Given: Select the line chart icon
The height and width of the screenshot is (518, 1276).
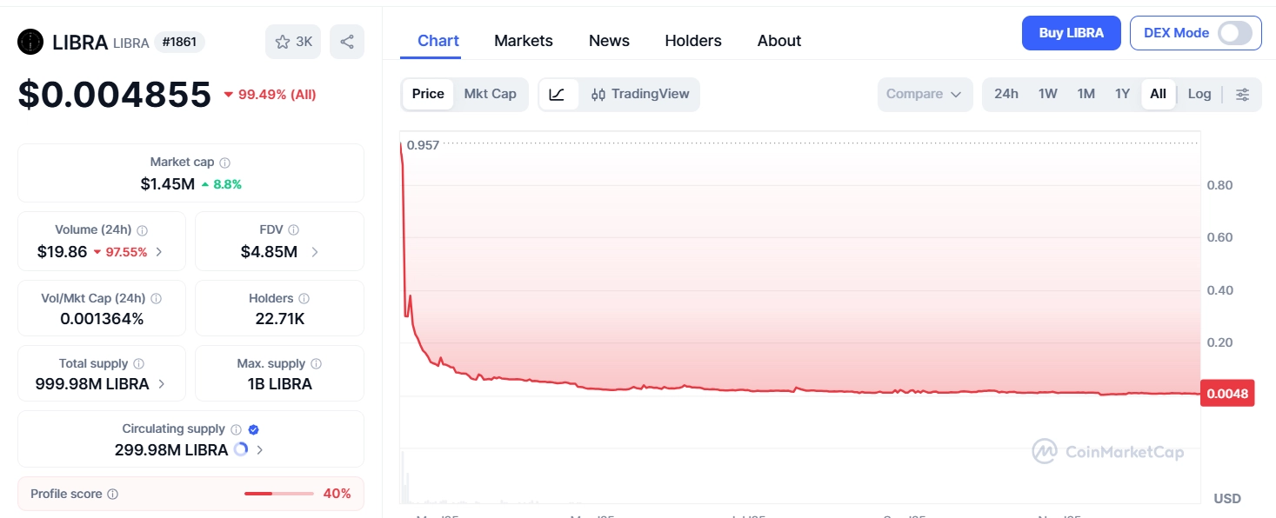Looking at the screenshot, I should pos(558,95).
